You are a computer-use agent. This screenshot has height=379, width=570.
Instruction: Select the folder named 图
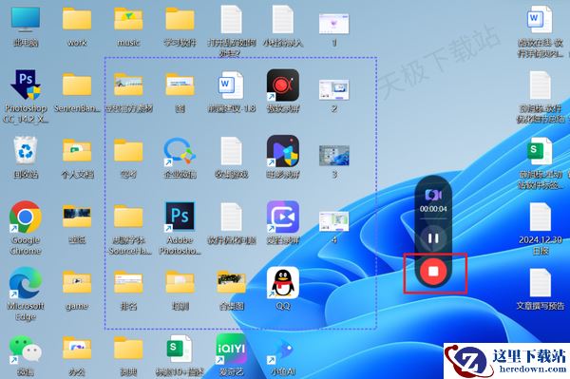pos(180,85)
